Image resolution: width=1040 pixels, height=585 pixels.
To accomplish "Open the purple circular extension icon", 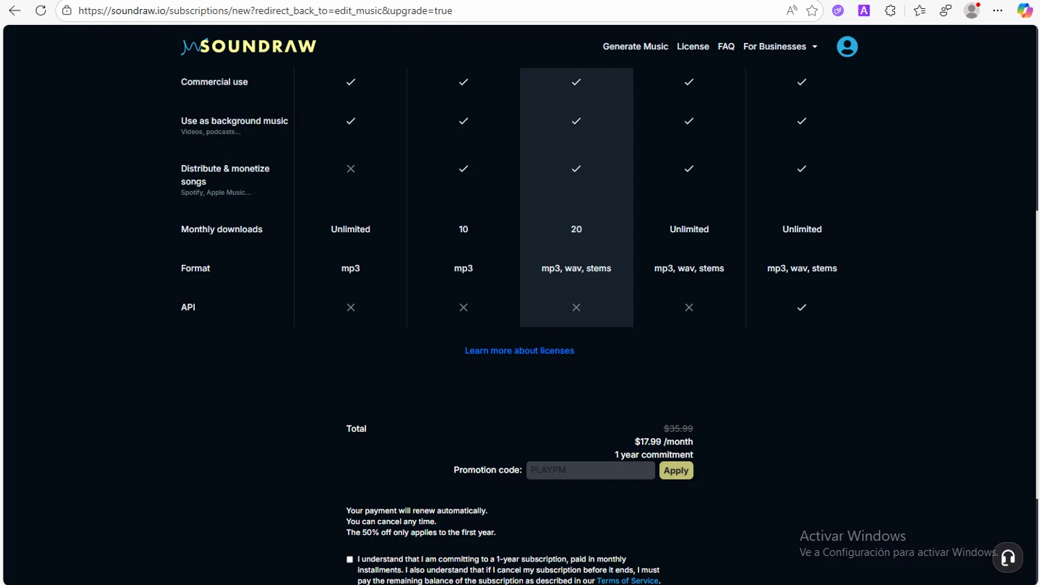I will 838,10.
